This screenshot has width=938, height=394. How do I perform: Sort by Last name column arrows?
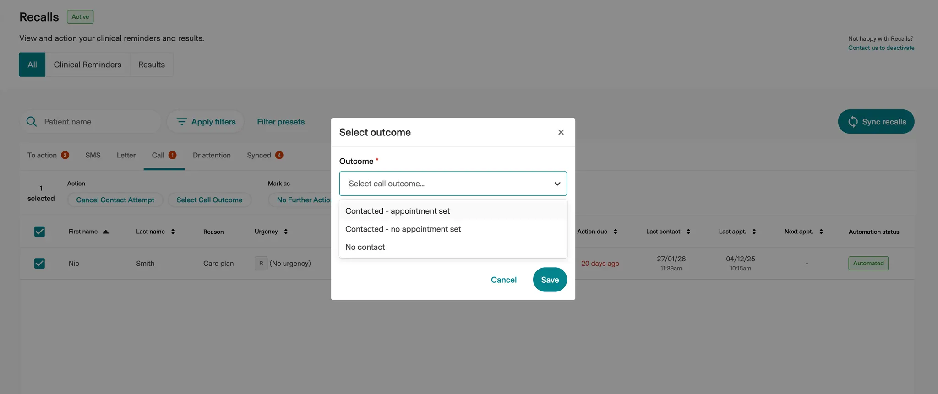173,232
